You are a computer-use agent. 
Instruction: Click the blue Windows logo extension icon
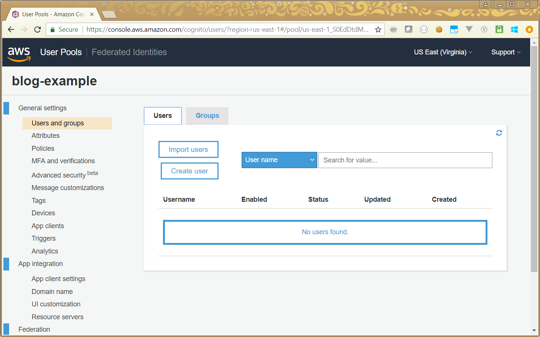point(514,29)
